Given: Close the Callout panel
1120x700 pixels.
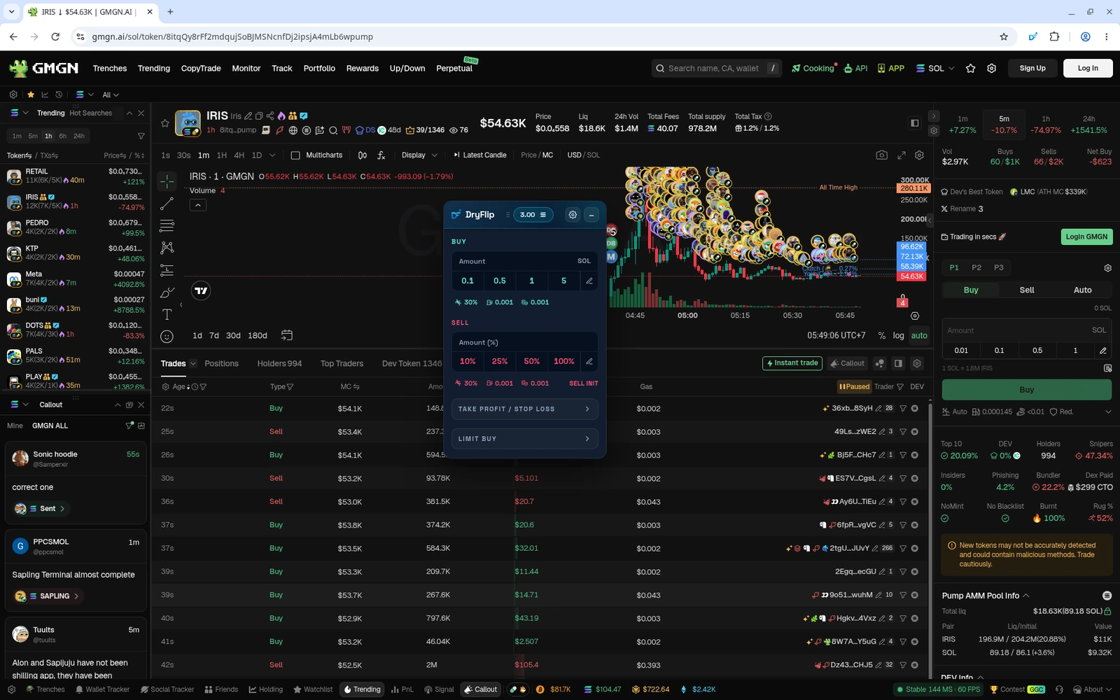Looking at the screenshot, I should pyautogui.click(x=141, y=405).
